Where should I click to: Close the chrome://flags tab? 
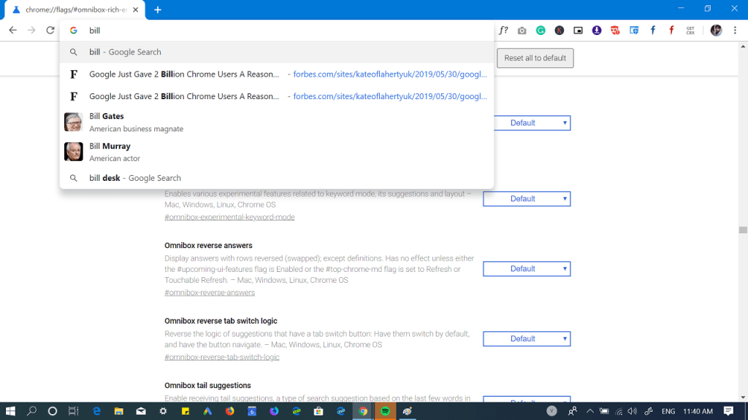135,9
